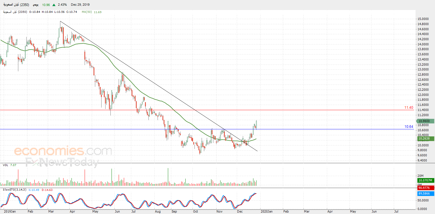Click the VOL indicator label
This screenshot has width=435, height=214.
point(5,165)
